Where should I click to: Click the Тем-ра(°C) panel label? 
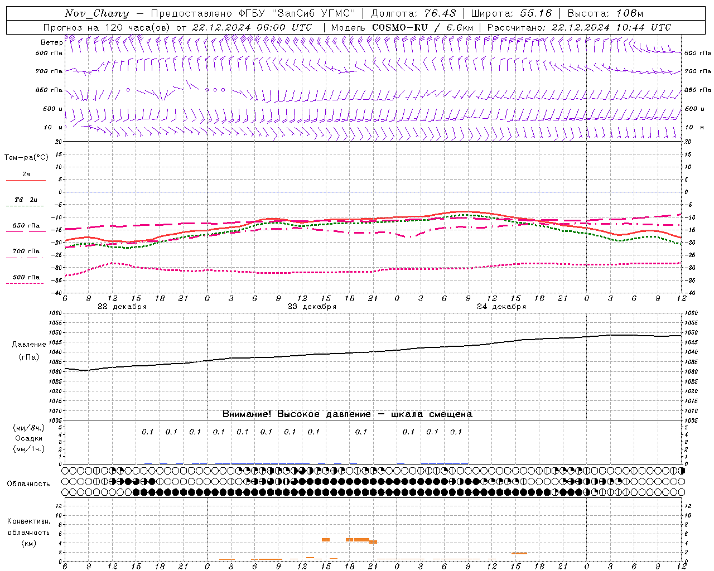click(26, 158)
